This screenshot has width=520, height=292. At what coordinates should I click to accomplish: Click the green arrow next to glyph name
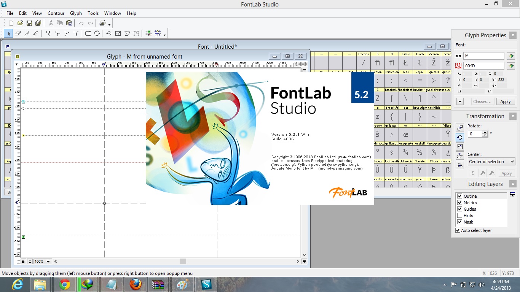(511, 56)
